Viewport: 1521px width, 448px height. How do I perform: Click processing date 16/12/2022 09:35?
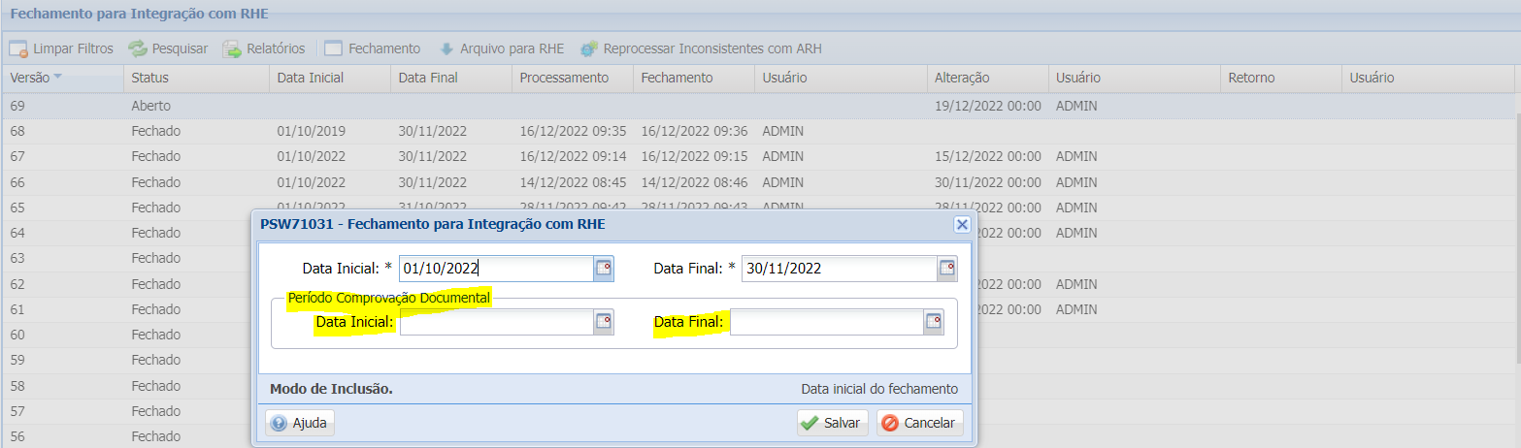click(573, 130)
